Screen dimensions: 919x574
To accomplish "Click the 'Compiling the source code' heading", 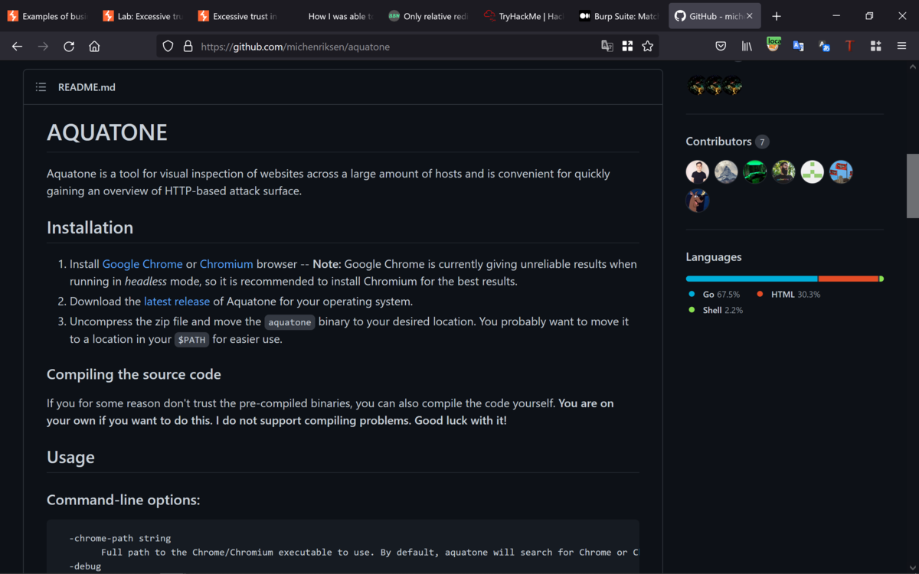I will click(134, 374).
